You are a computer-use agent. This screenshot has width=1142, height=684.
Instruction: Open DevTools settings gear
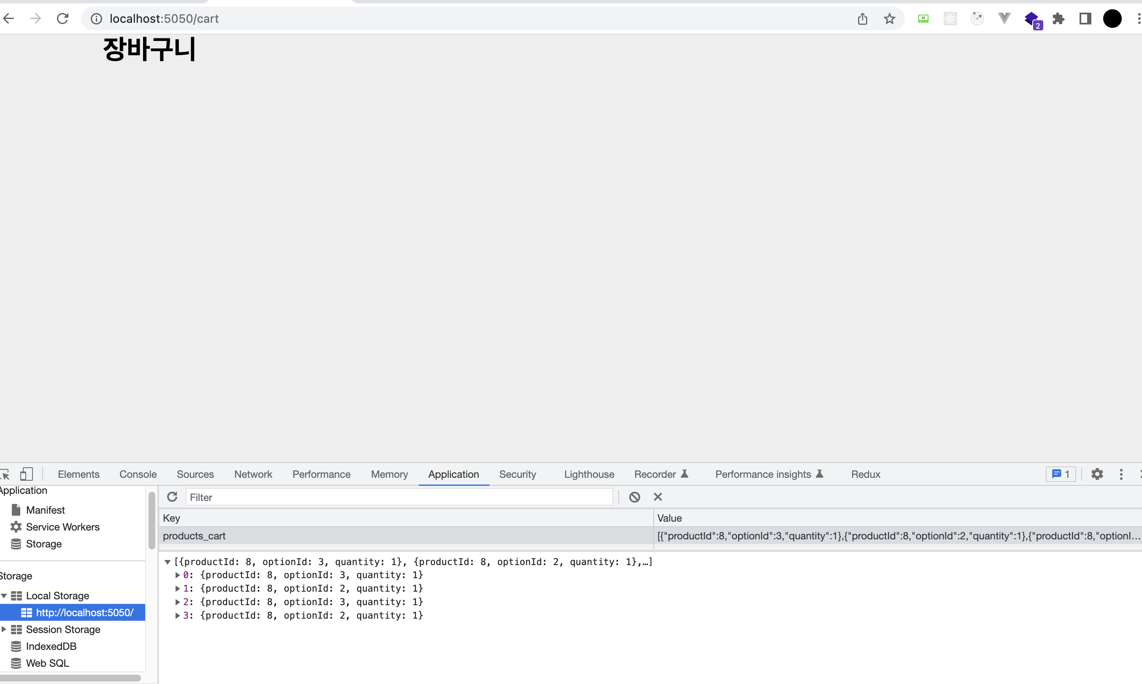coord(1097,474)
